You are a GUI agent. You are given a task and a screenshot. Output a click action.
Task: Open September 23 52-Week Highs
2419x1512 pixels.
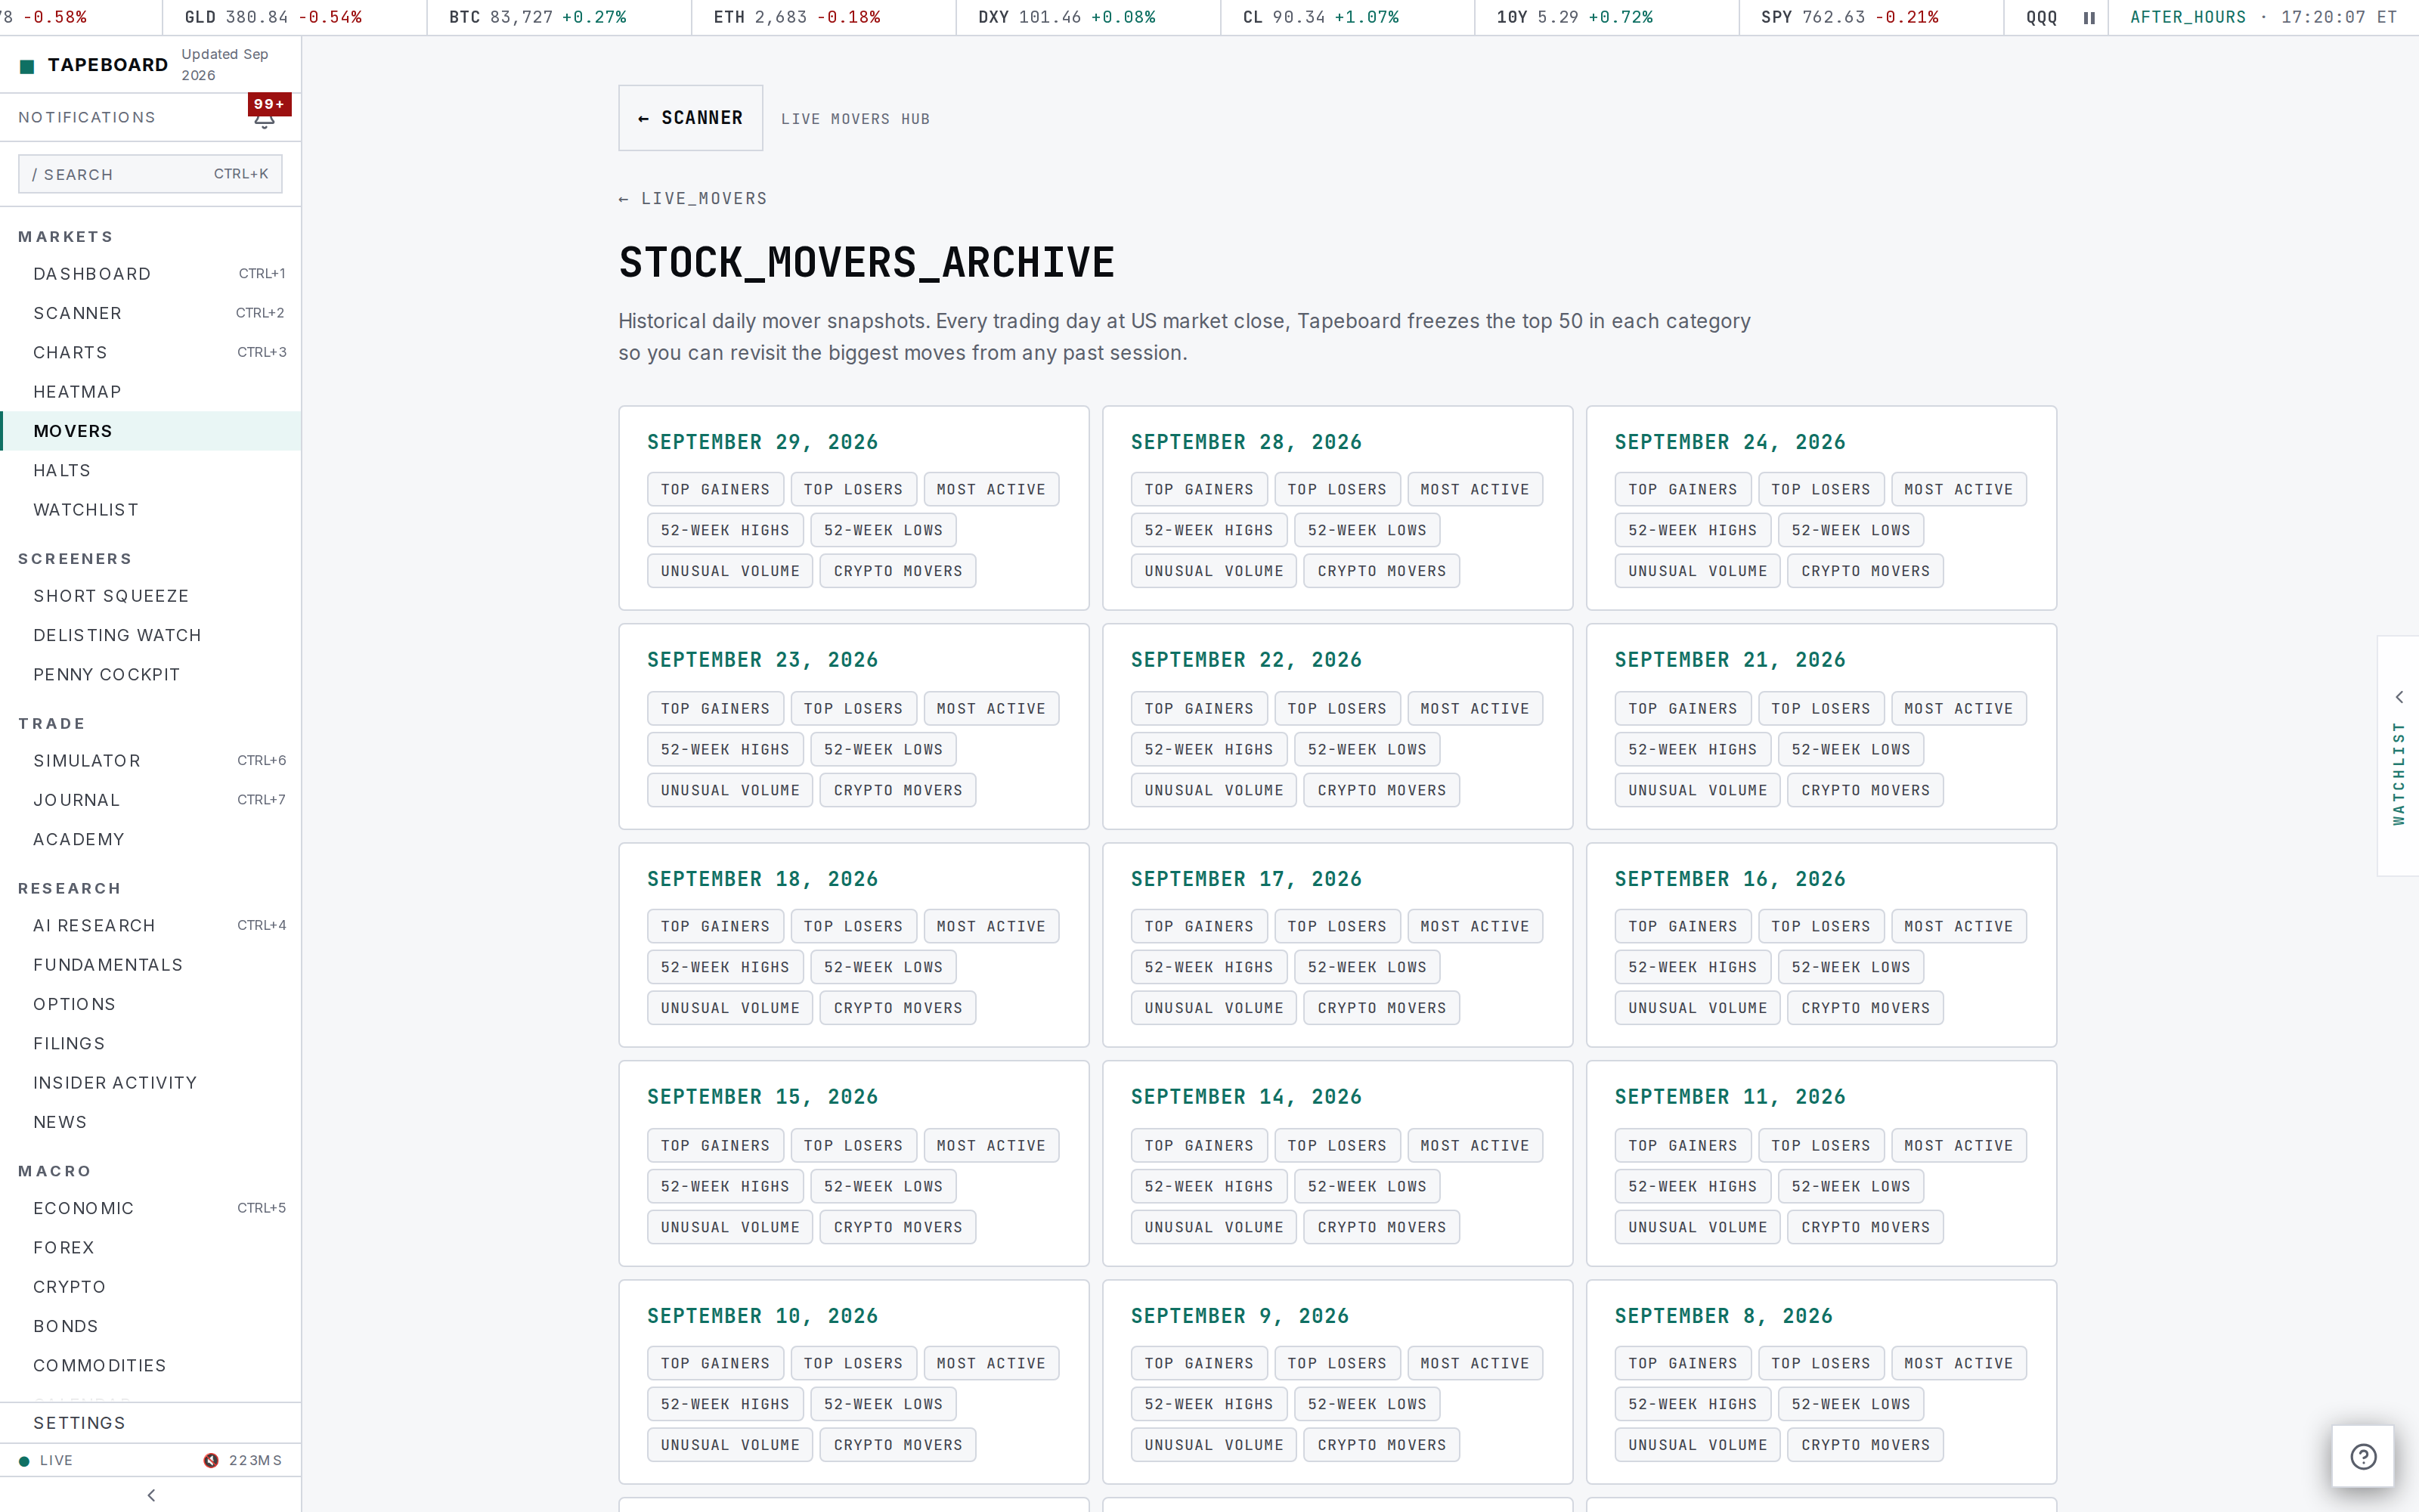[x=725, y=749]
